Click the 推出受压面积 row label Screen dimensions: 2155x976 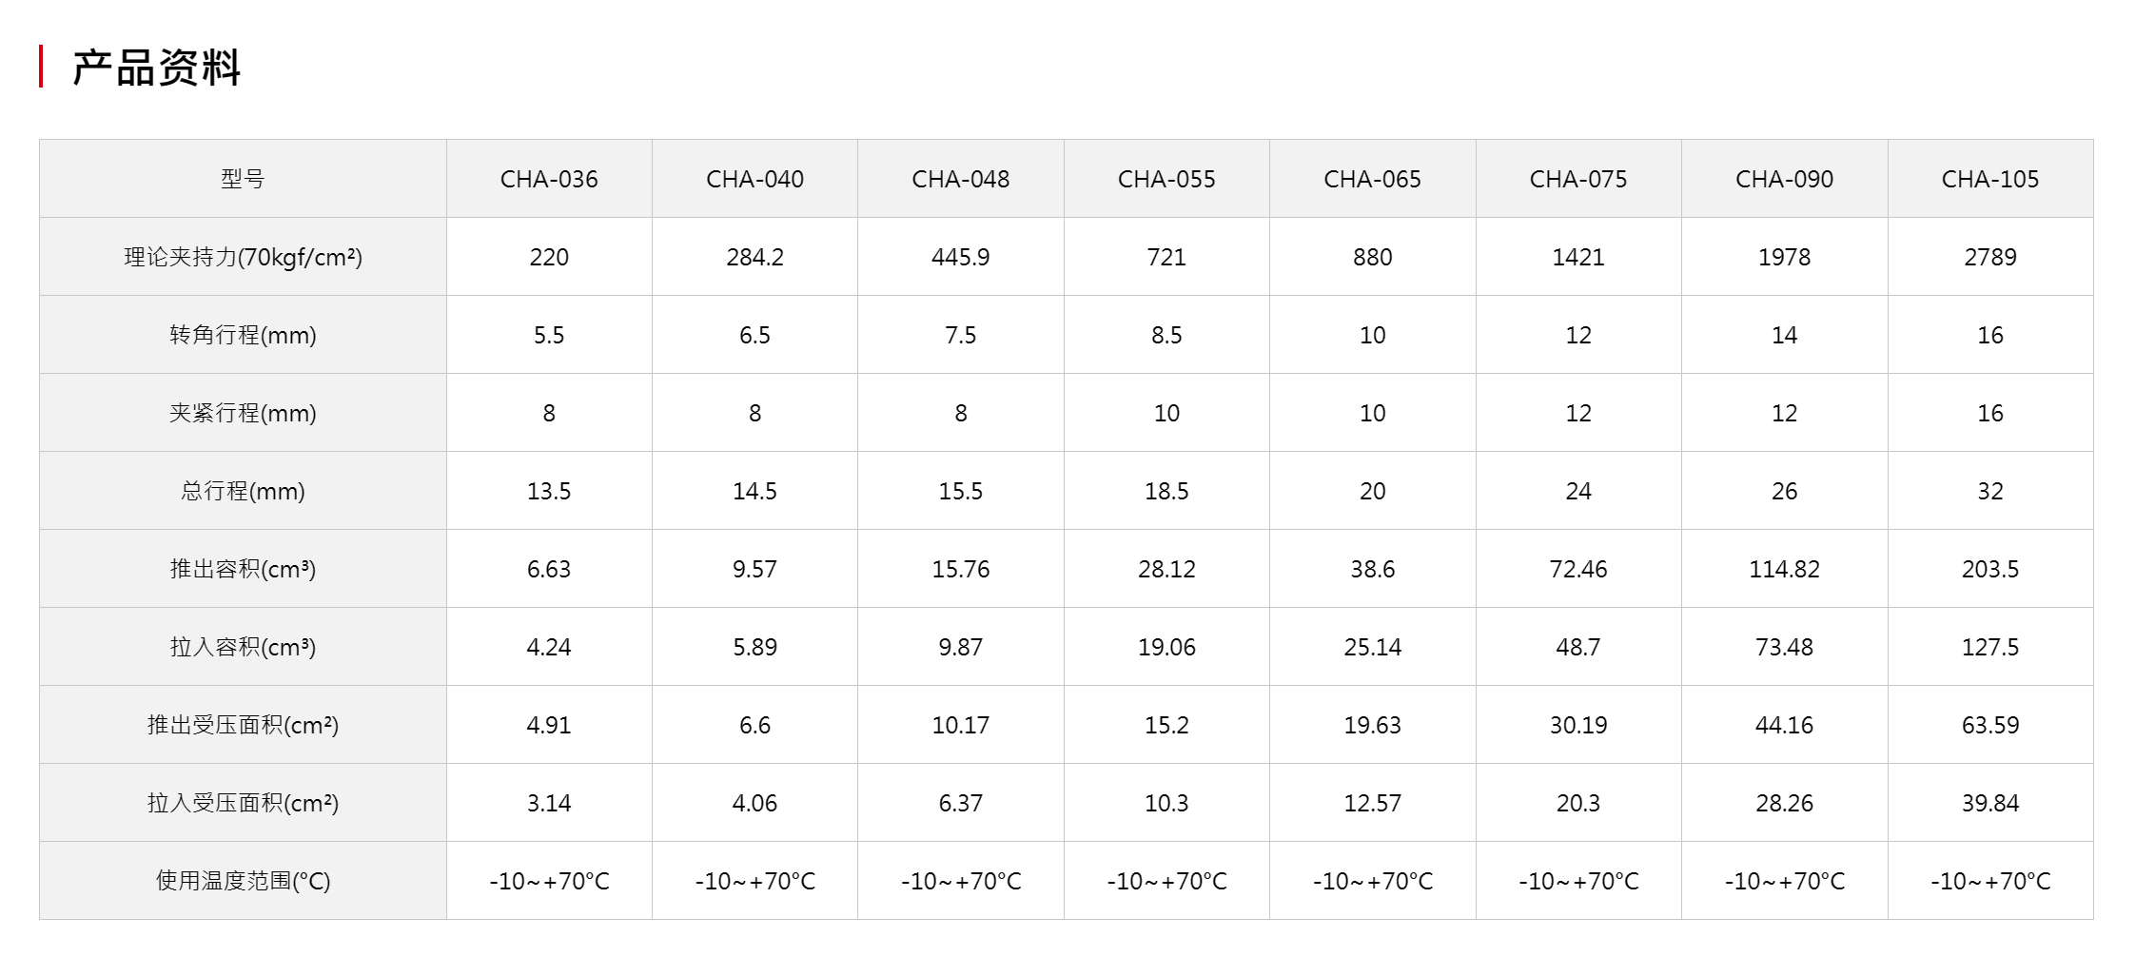(243, 725)
